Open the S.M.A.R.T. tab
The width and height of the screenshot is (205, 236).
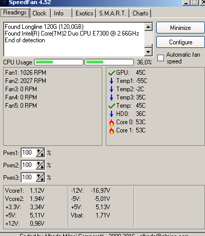pyautogui.click(x=113, y=13)
